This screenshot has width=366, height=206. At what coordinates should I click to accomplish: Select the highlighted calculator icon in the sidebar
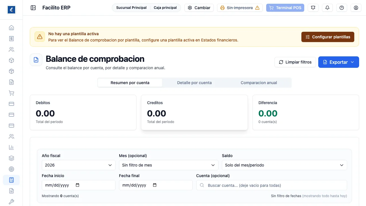click(11, 180)
